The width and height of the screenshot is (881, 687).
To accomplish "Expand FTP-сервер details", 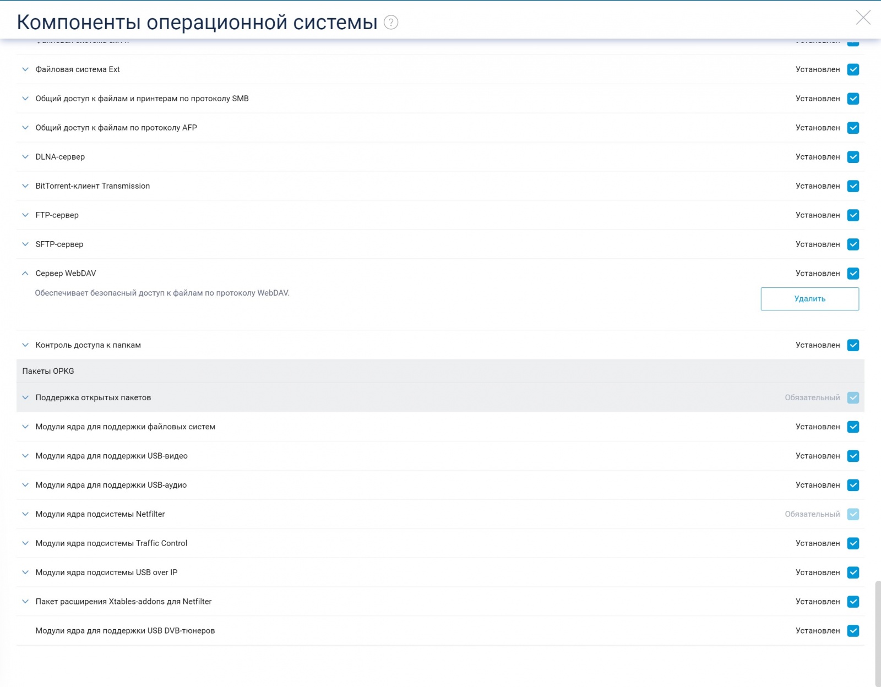I will pos(25,215).
